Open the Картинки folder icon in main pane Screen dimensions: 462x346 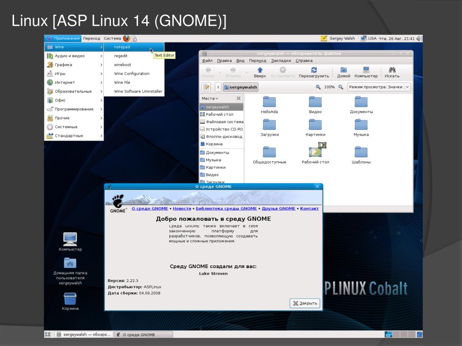[315, 127]
